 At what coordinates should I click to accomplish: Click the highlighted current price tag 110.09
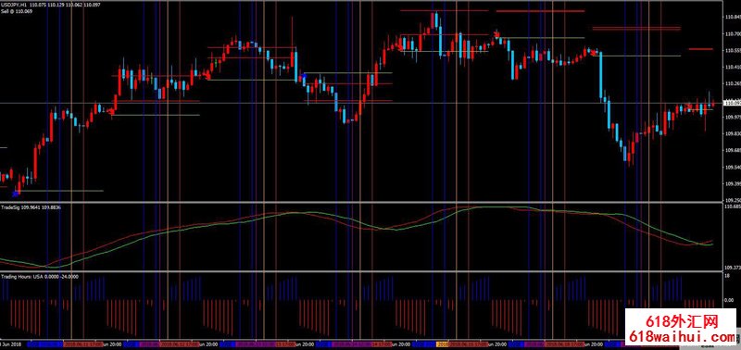coord(732,103)
